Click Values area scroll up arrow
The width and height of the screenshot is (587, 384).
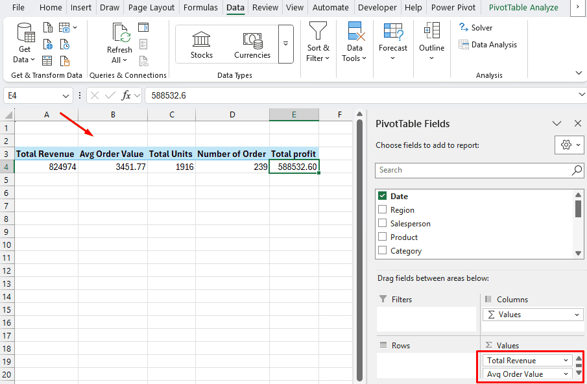[x=579, y=359]
